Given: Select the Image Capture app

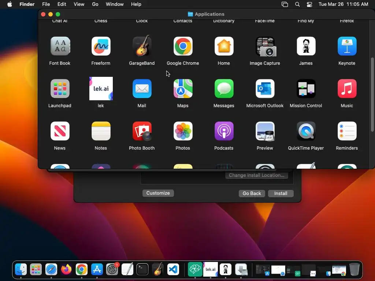Looking at the screenshot, I should click(x=265, y=46).
